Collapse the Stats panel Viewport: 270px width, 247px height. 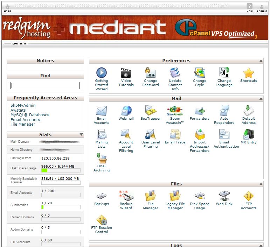[81, 135]
